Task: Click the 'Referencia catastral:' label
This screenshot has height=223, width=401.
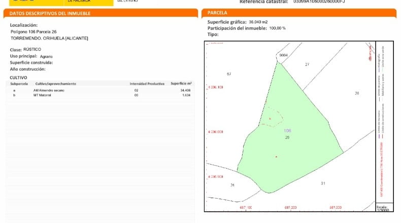Action: coord(264,2)
